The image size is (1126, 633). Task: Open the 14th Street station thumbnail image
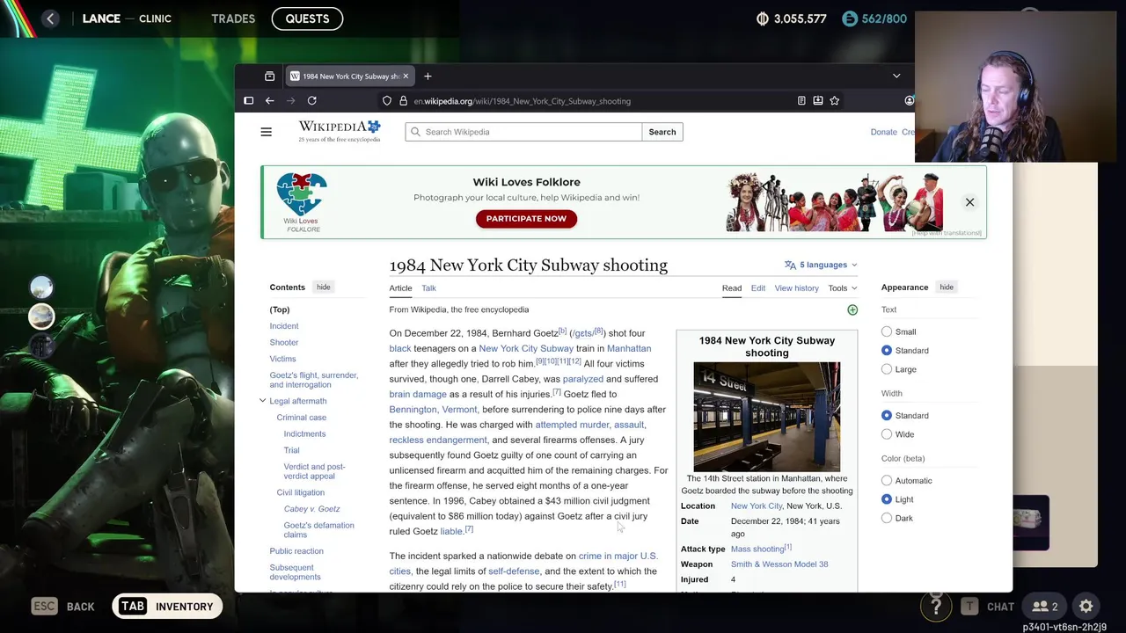[766, 417]
